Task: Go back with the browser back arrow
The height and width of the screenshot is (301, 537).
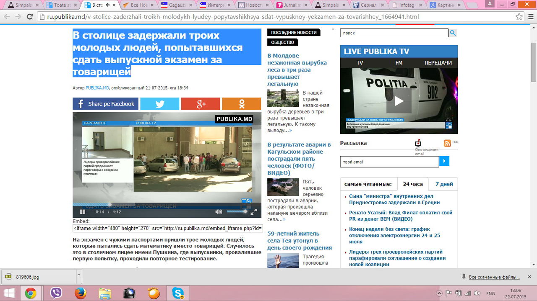Action: [x=7, y=17]
